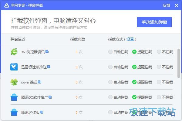Open the 设置 link beside 拦截方式
The width and height of the screenshot is (182, 121).
(130, 39)
